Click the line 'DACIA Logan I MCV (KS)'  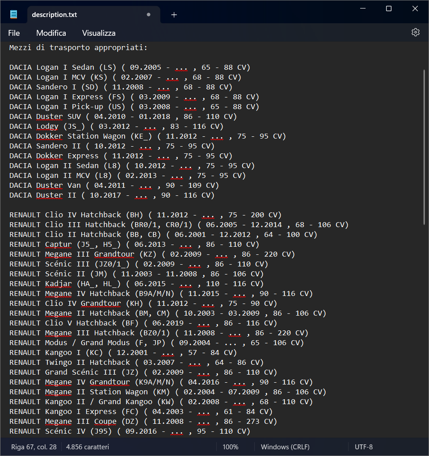point(125,77)
